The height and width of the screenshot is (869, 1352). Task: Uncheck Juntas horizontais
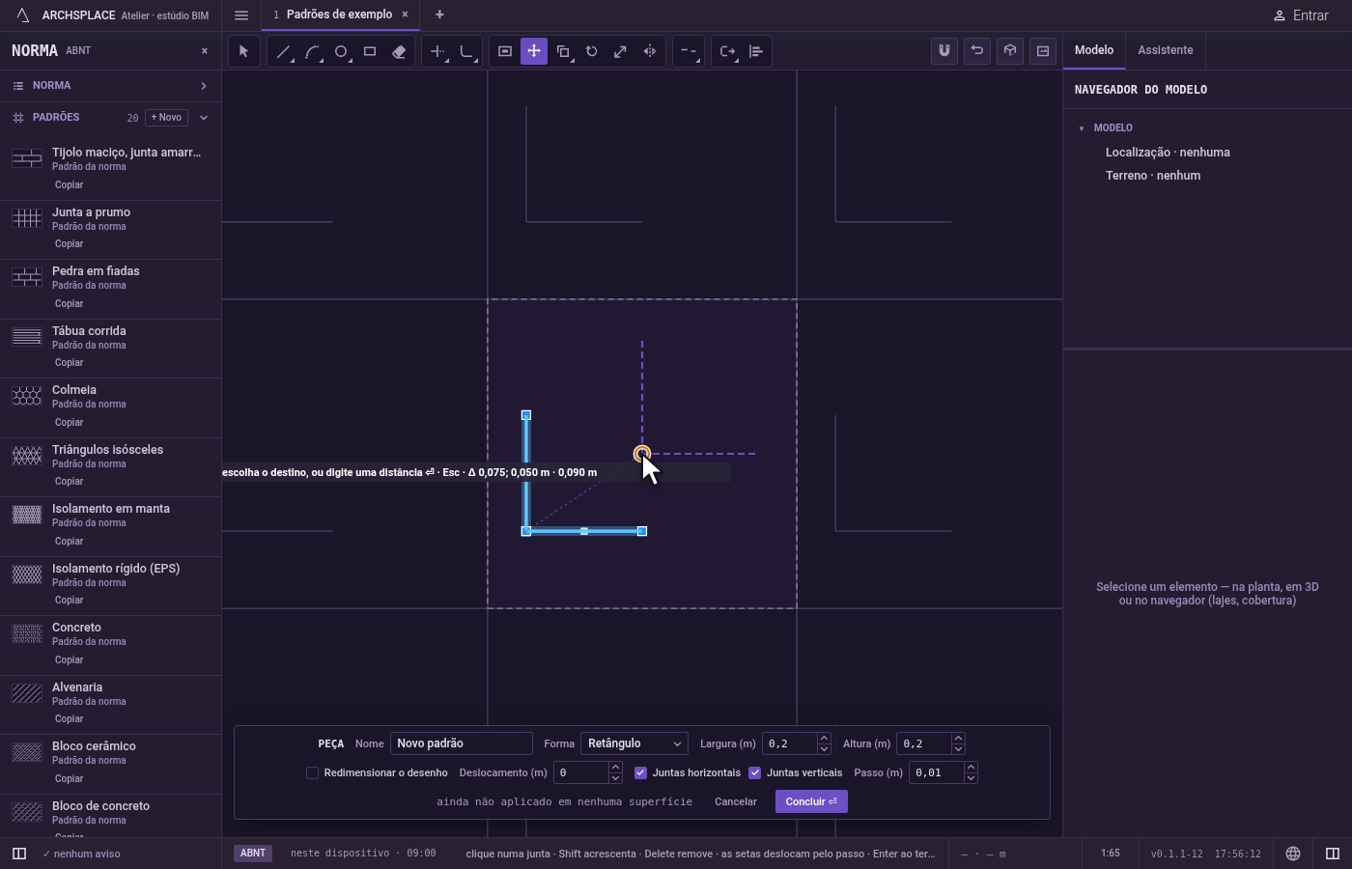click(x=640, y=772)
